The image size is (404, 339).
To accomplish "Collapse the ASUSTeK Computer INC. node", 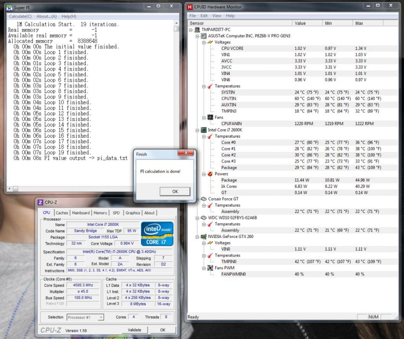I will click(x=198, y=36).
